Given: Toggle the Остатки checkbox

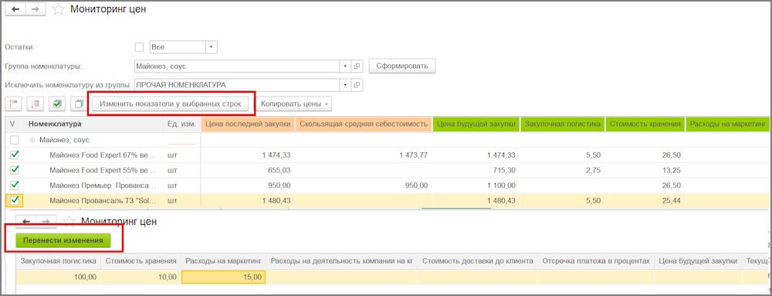Looking at the screenshot, I should pos(139,47).
